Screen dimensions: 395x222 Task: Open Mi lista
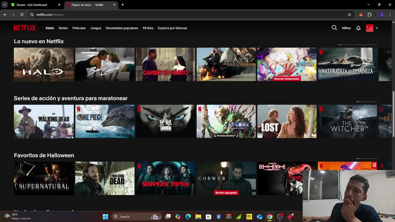[148, 28]
